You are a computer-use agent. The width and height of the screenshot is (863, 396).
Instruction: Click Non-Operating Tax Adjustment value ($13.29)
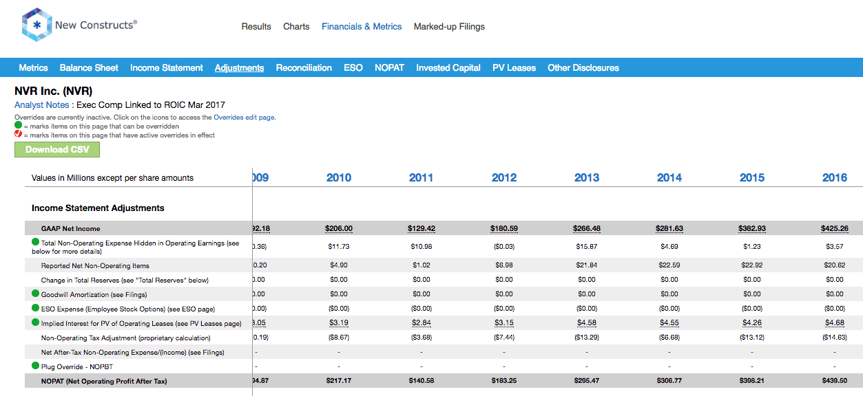[x=587, y=338]
